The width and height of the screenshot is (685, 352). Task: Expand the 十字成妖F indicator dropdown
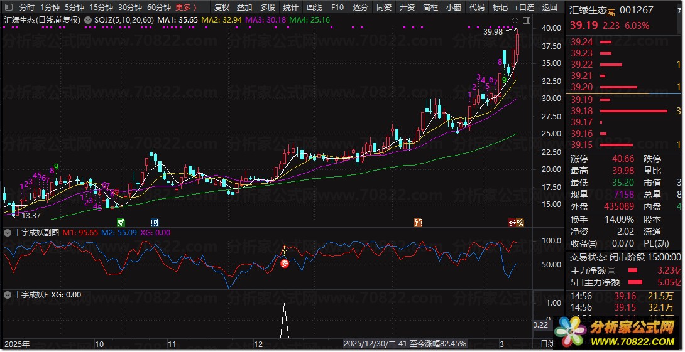point(7,294)
